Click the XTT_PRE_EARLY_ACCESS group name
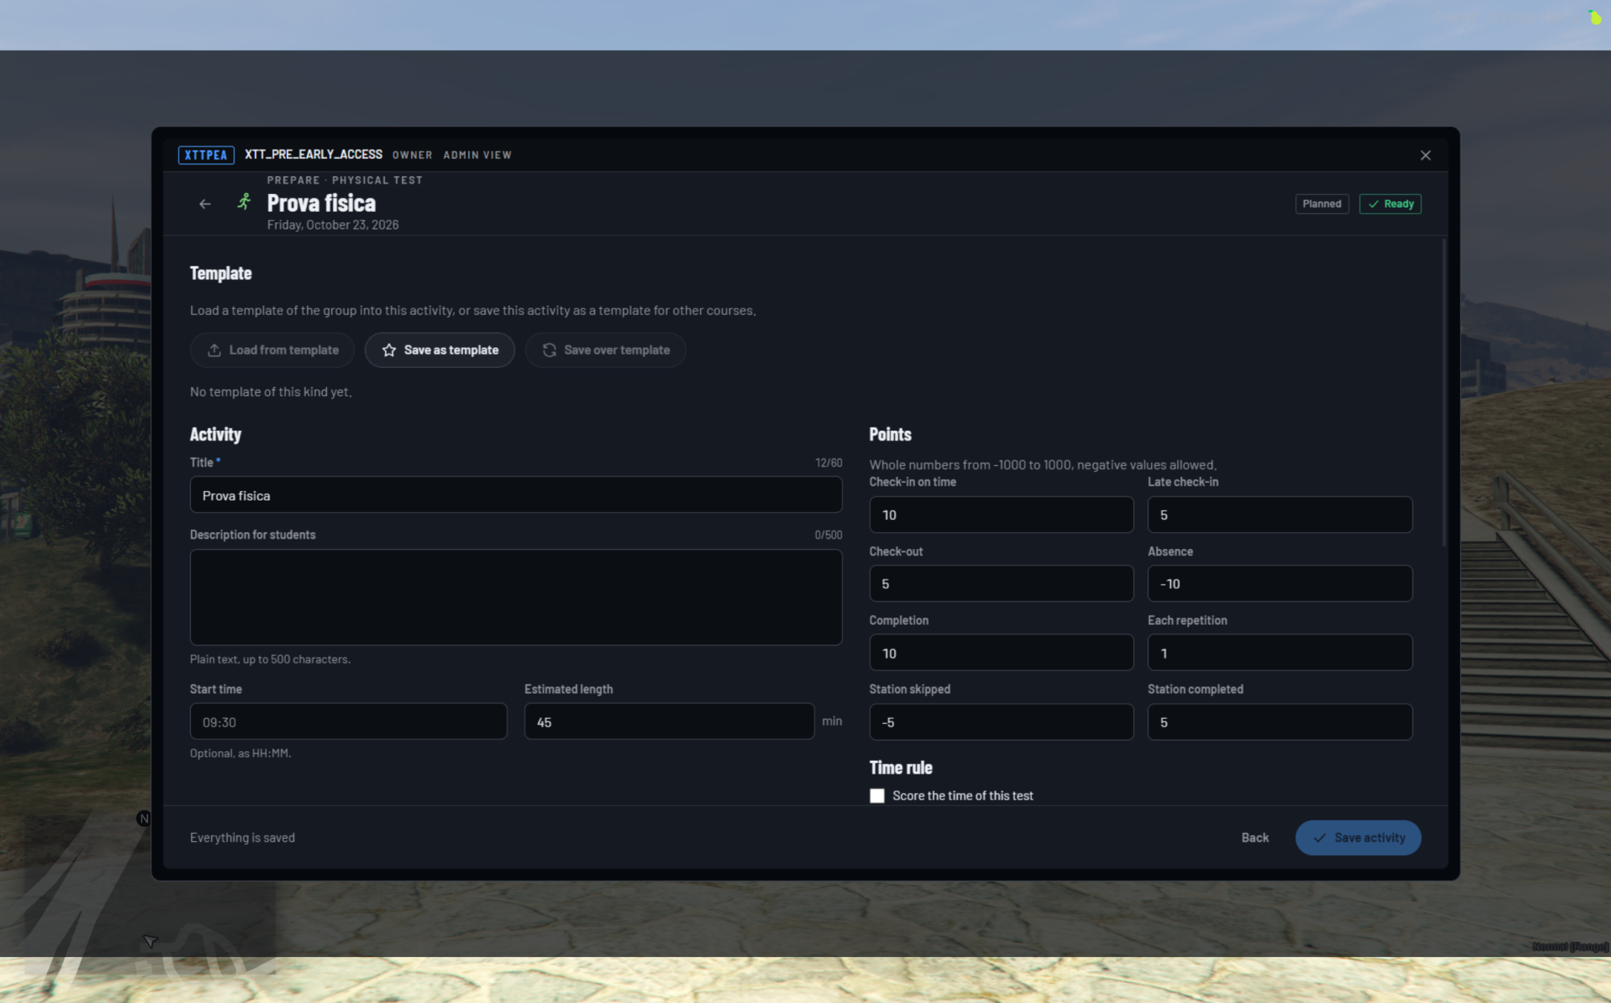 [313, 154]
